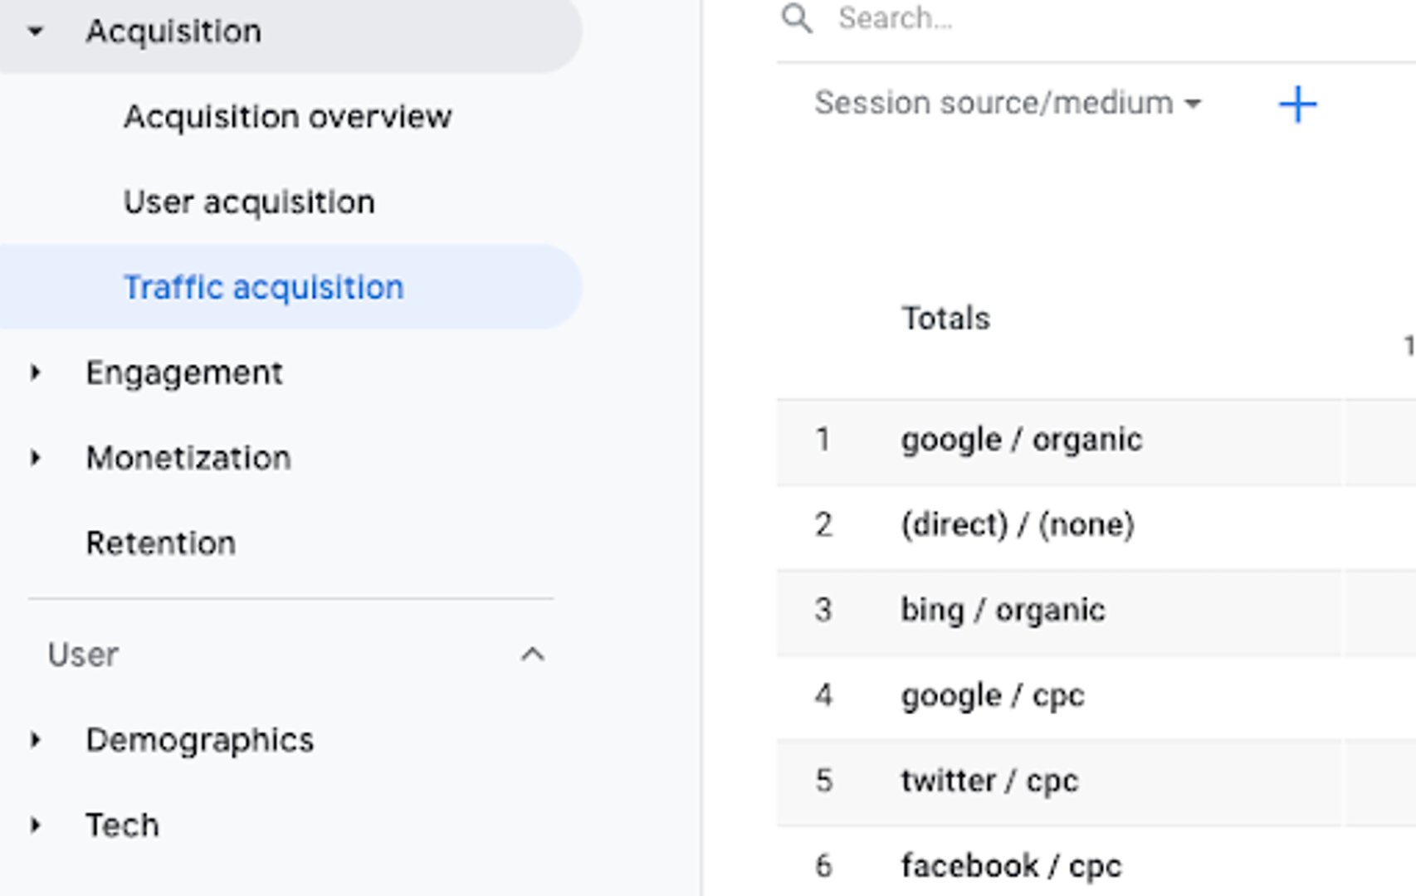The height and width of the screenshot is (896, 1416).
Task: Collapse the User navigation group
Action: coord(532,654)
